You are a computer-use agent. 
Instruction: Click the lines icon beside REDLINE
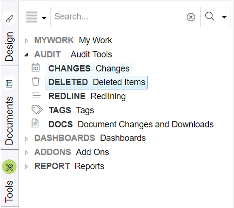click(x=36, y=95)
